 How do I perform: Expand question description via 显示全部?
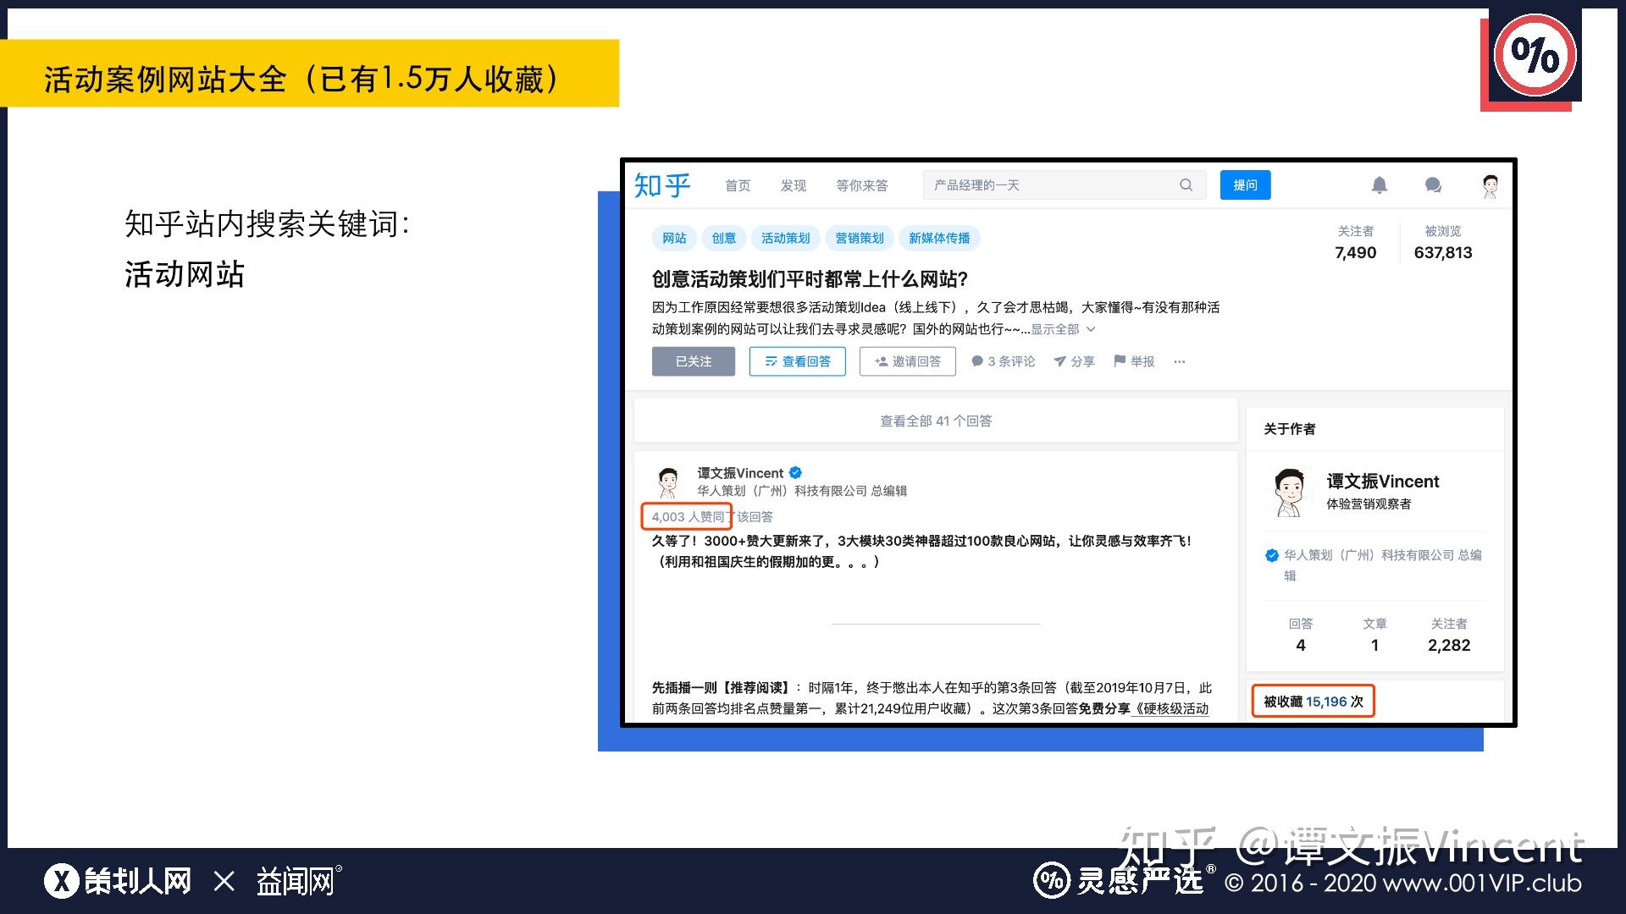(1063, 329)
